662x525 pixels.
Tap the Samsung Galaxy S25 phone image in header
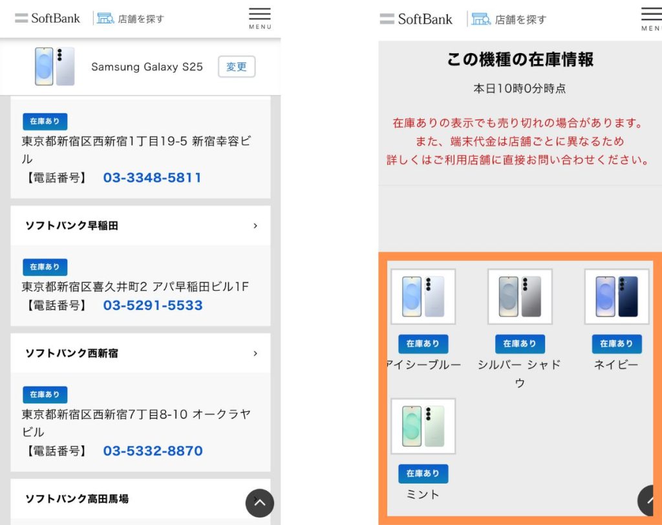(55, 67)
